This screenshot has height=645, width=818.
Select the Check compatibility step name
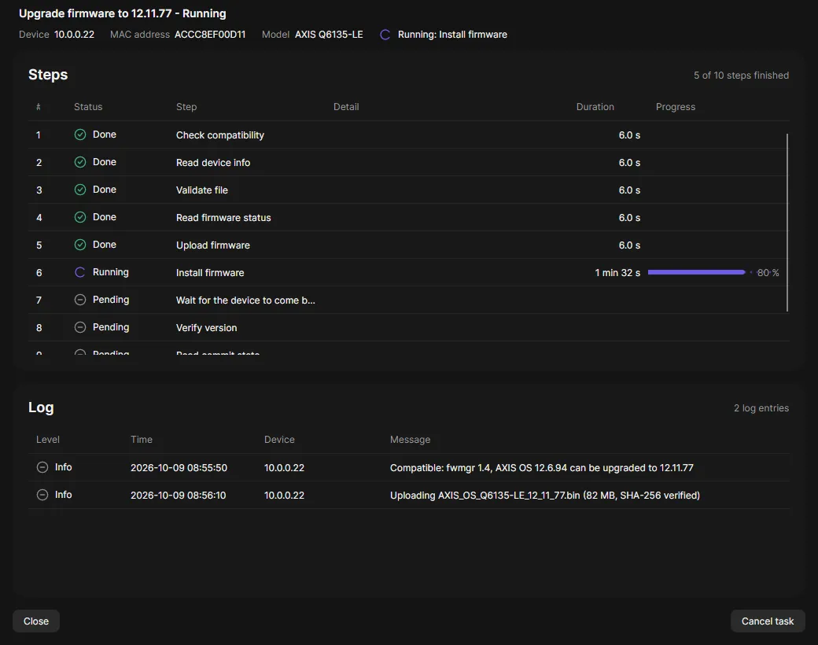[x=220, y=135]
